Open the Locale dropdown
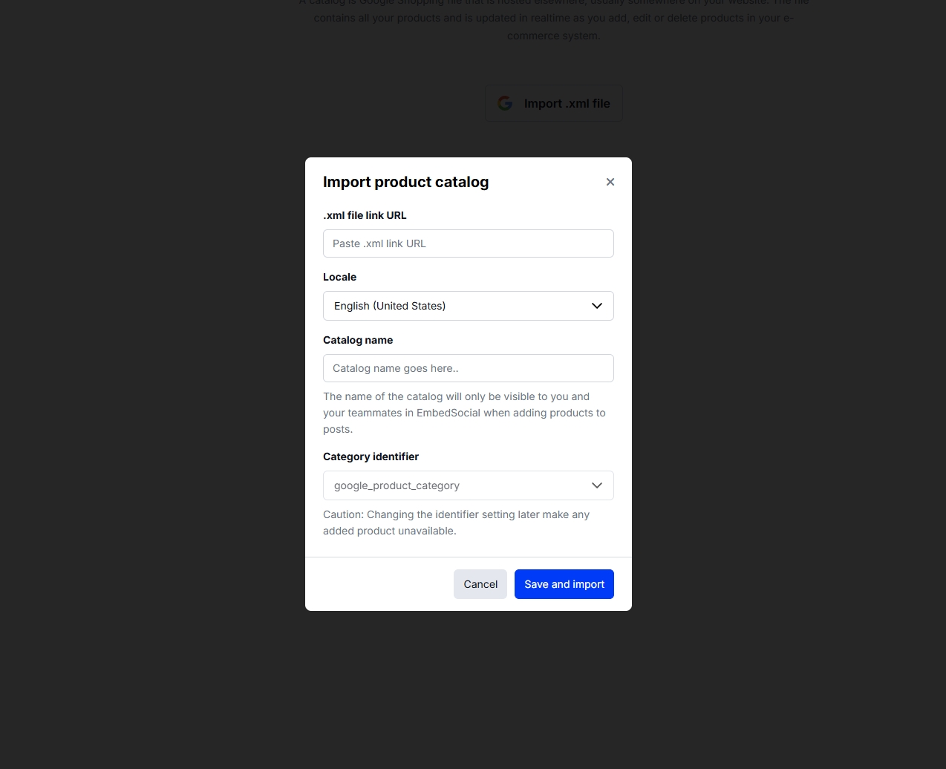 point(468,306)
